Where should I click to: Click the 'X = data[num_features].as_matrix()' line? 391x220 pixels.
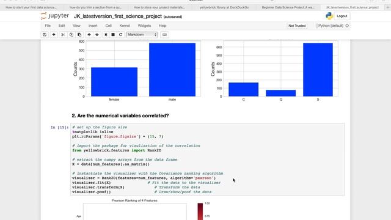pyautogui.click(x=111, y=164)
